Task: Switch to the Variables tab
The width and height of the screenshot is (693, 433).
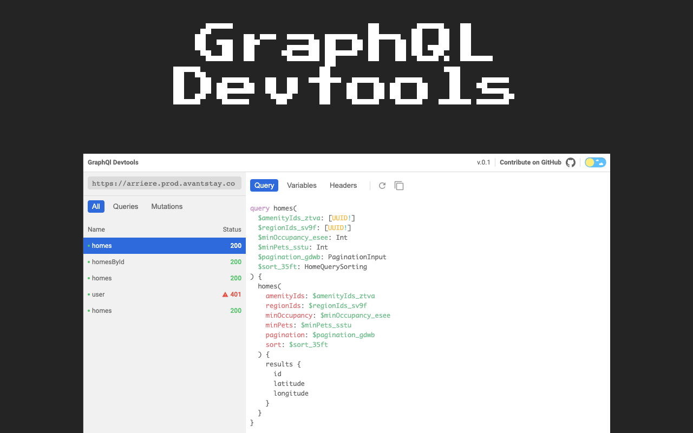Action: click(x=302, y=185)
